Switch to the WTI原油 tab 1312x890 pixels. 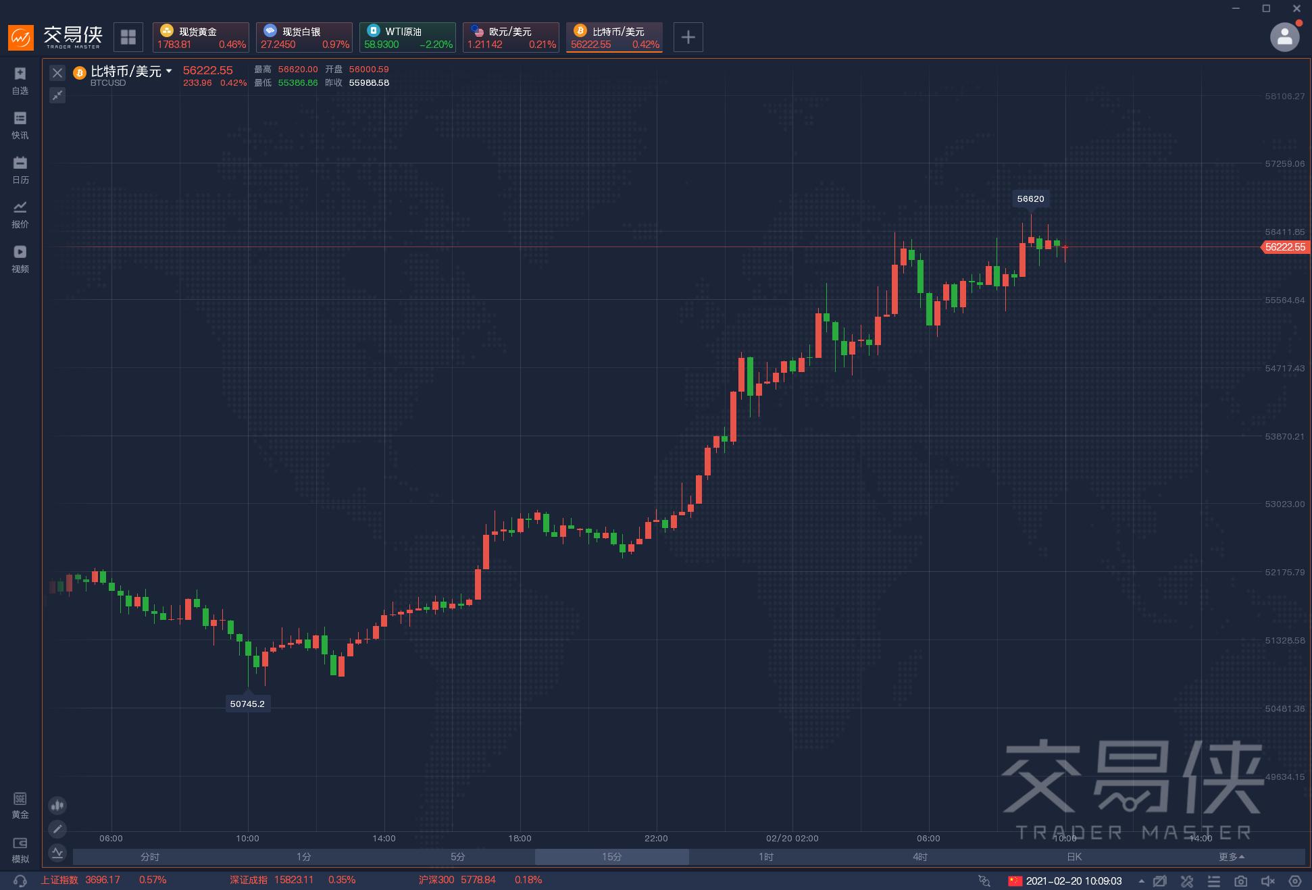click(x=407, y=37)
